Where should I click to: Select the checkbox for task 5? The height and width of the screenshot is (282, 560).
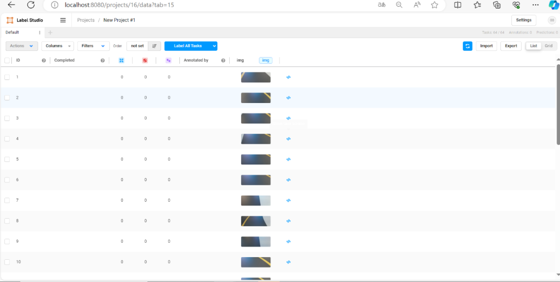7,159
